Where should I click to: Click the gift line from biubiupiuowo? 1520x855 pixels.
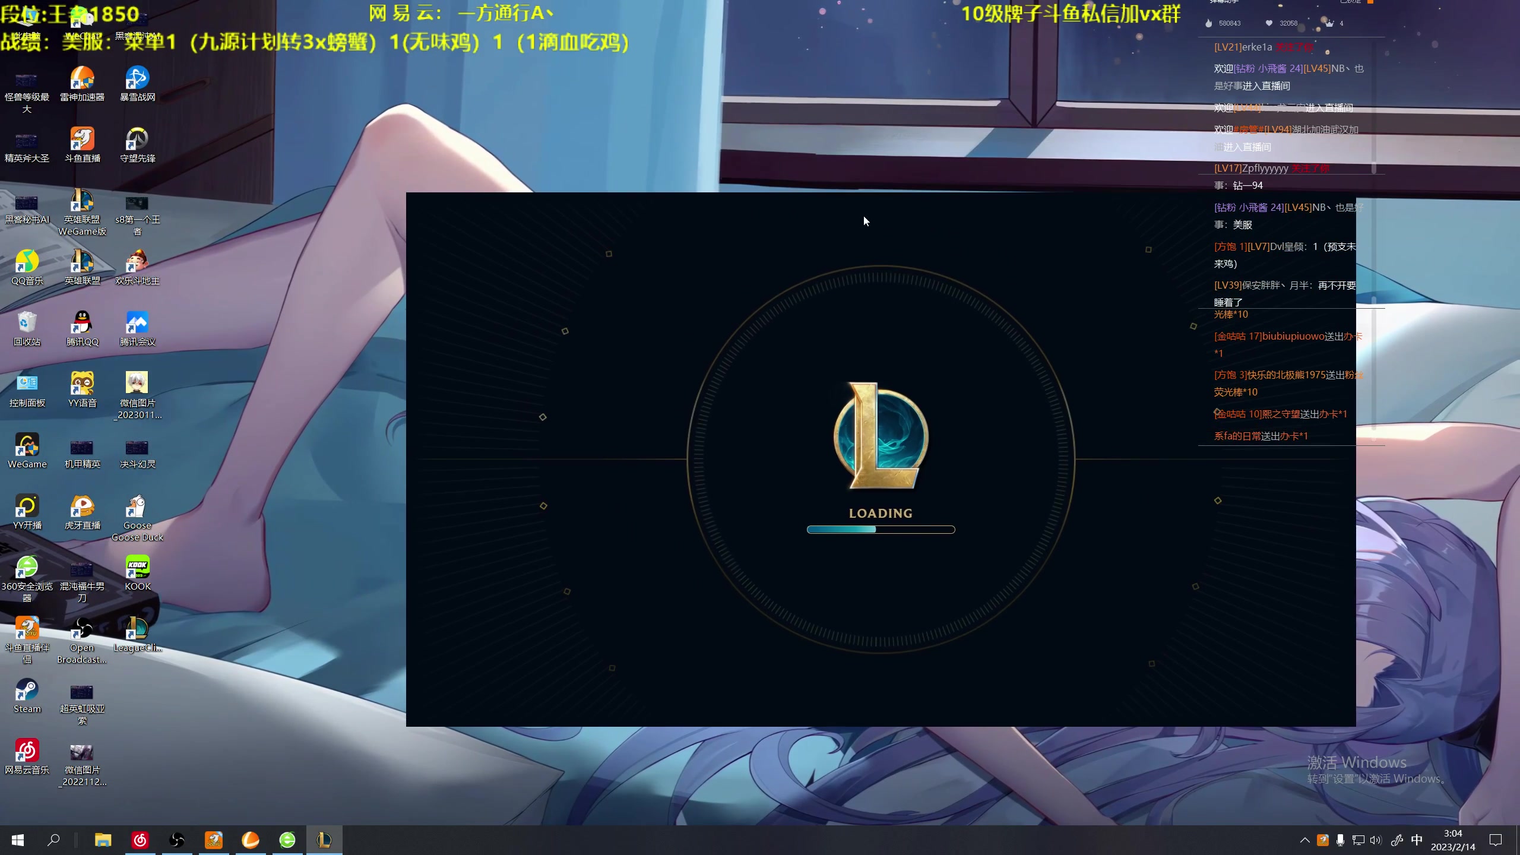click(x=1288, y=344)
